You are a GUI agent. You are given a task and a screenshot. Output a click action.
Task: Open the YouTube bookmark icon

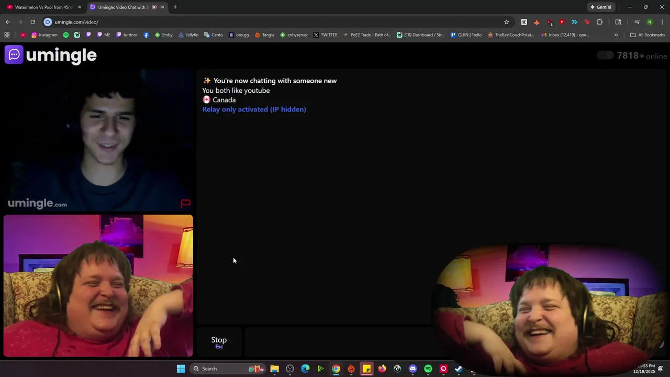(23, 35)
